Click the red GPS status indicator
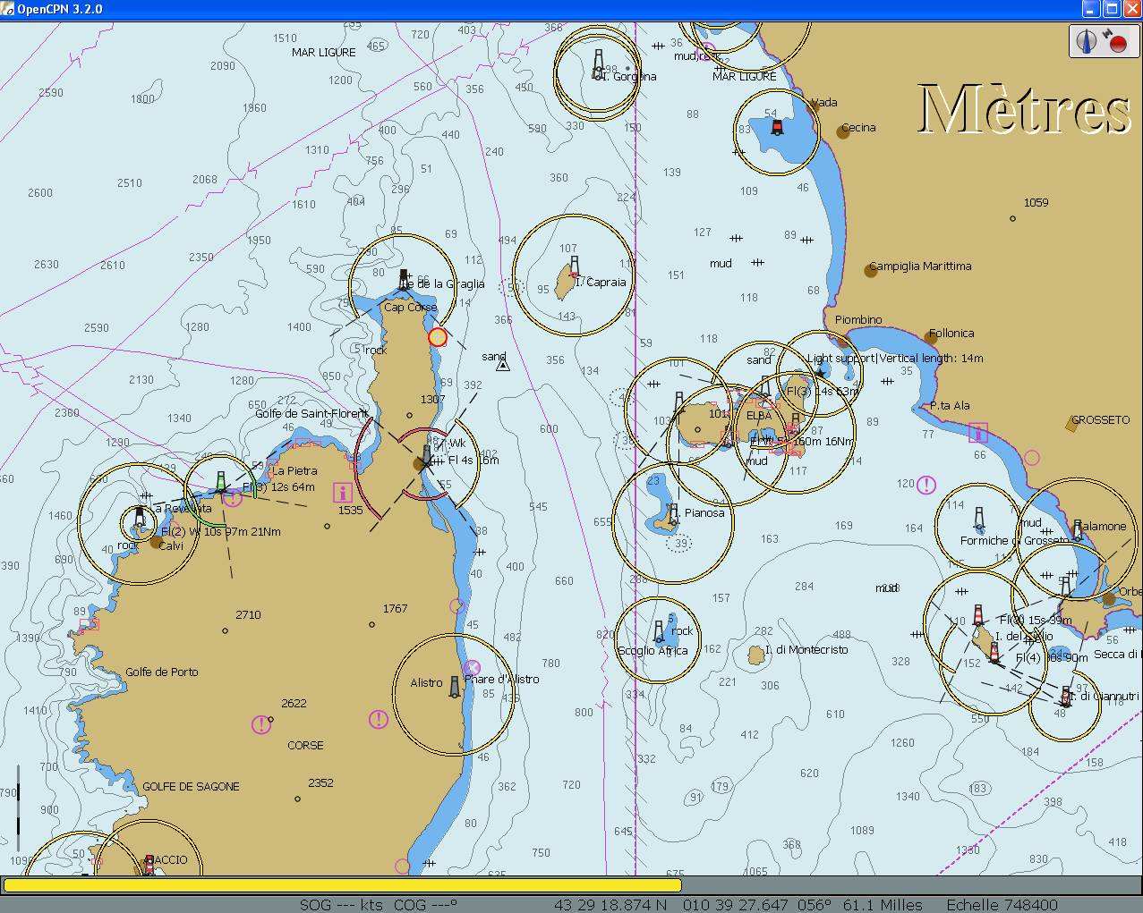Viewport: 1143px width, 913px height. pyautogui.click(x=1116, y=41)
